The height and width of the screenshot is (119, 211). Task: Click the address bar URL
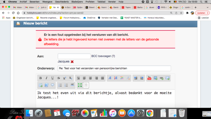[x=55, y=13]
